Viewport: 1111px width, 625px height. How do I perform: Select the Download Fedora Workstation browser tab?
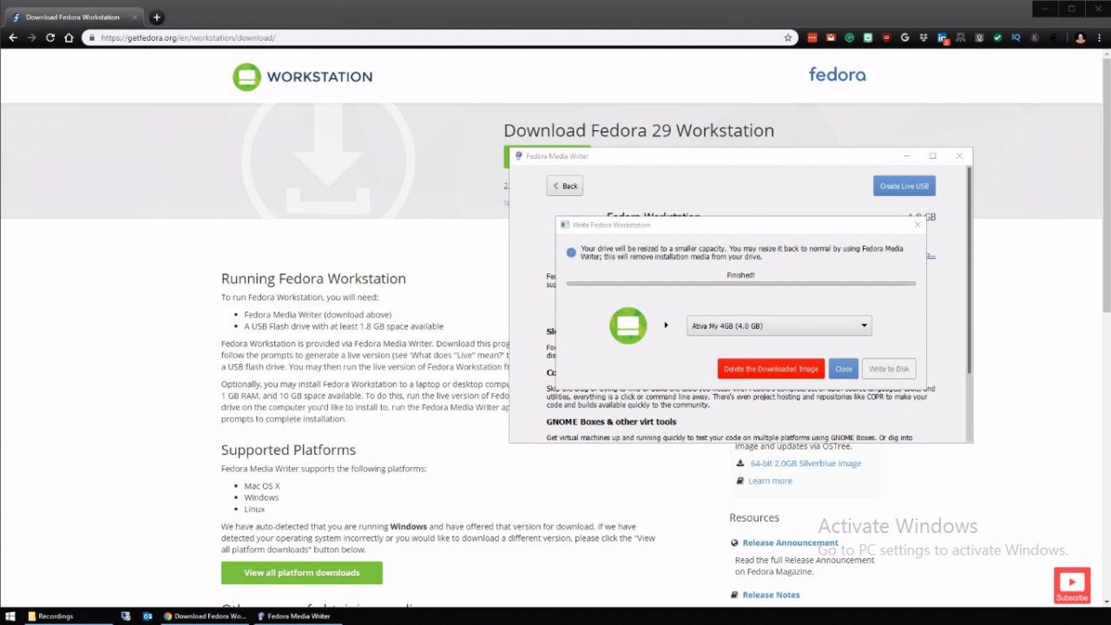[x=73, y=17]
